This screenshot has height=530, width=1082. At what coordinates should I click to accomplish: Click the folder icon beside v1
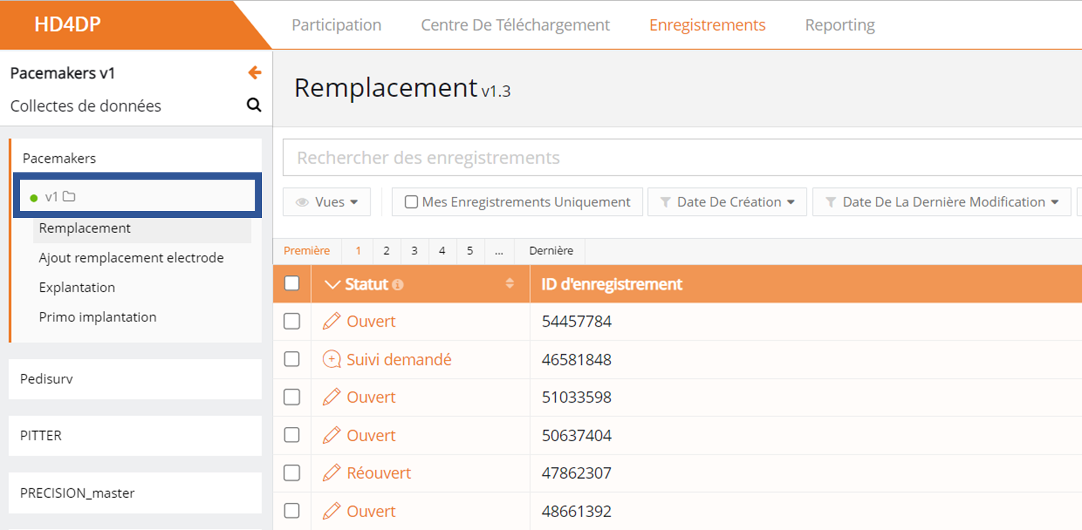pos(69,196)
